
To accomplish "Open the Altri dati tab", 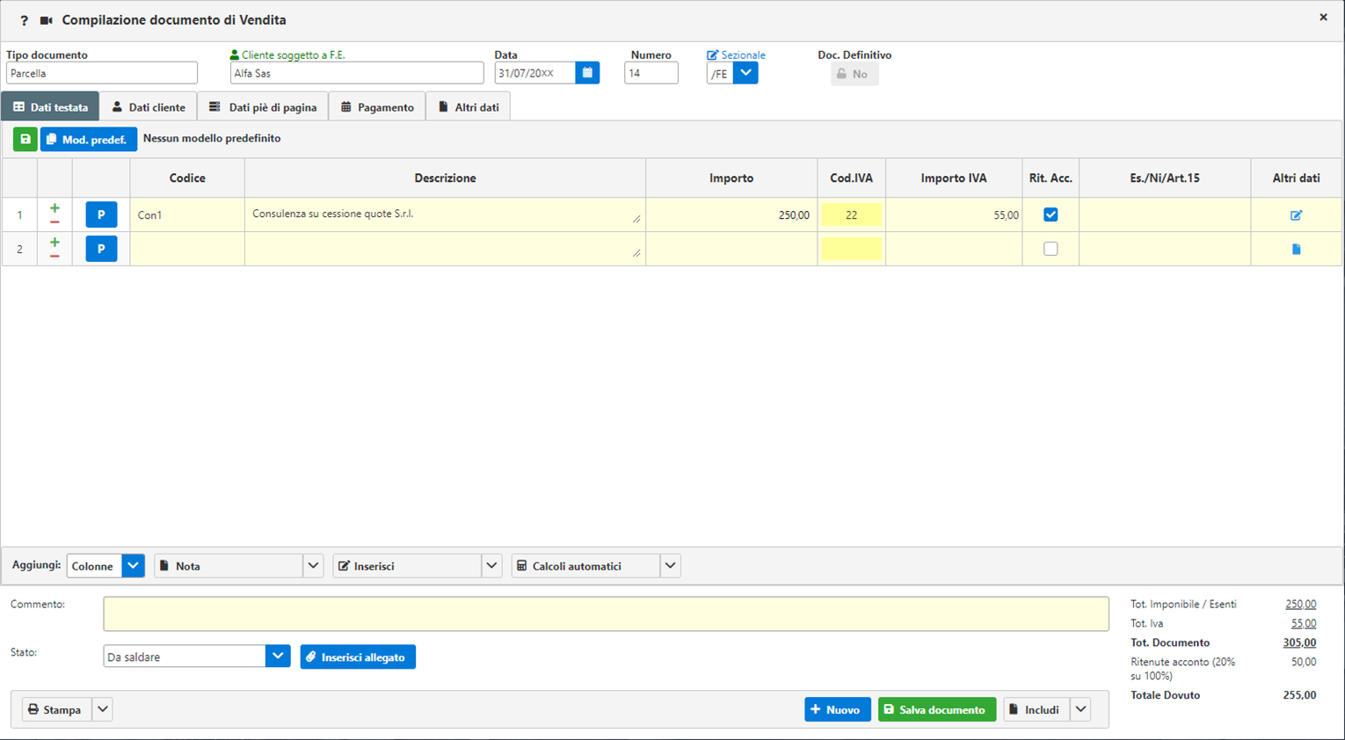I will (x=469, y=107).
